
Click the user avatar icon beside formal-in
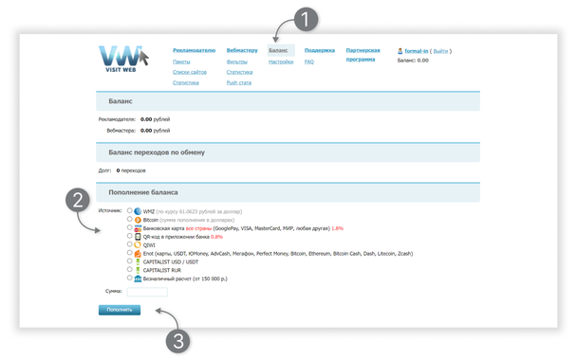pos(400,51)
